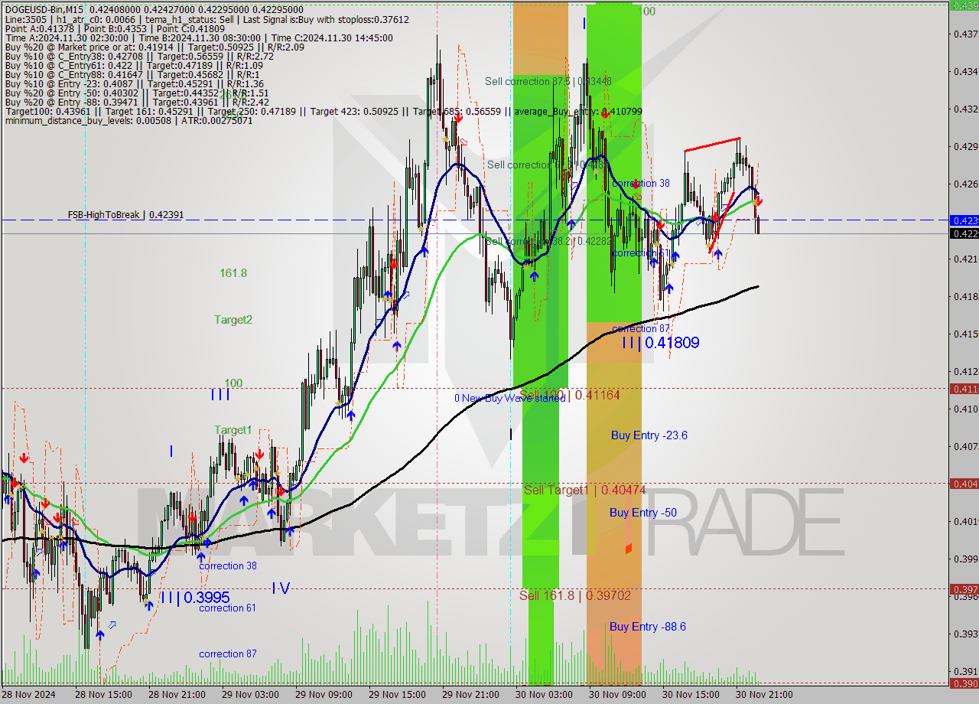The image size is (979, 704).
Task: Select the Buy %10 @ C_Entry88: 0.41647 line
Action: [x=132, y=74]
